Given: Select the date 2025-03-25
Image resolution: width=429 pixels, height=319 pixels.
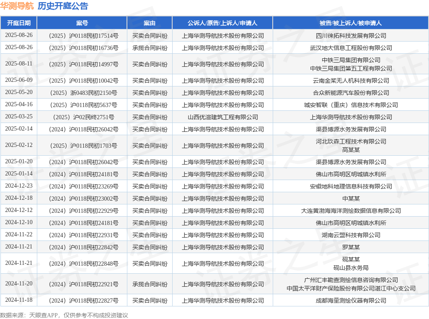Looking at the screenshot, I should (18, 116).
